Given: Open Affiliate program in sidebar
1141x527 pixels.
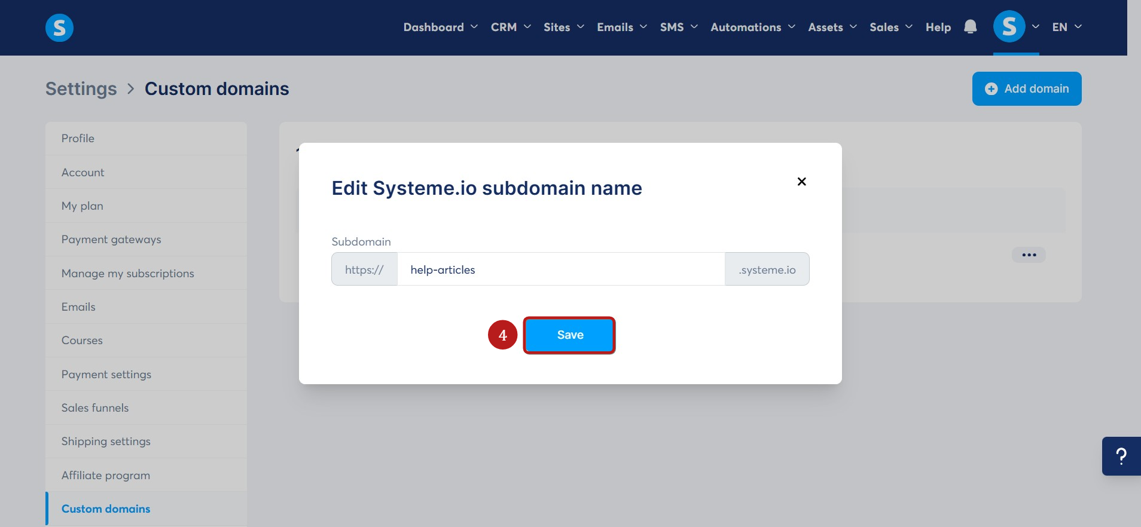Looking at the screenshot, I should pyautogui.click(x=146, y=475).
